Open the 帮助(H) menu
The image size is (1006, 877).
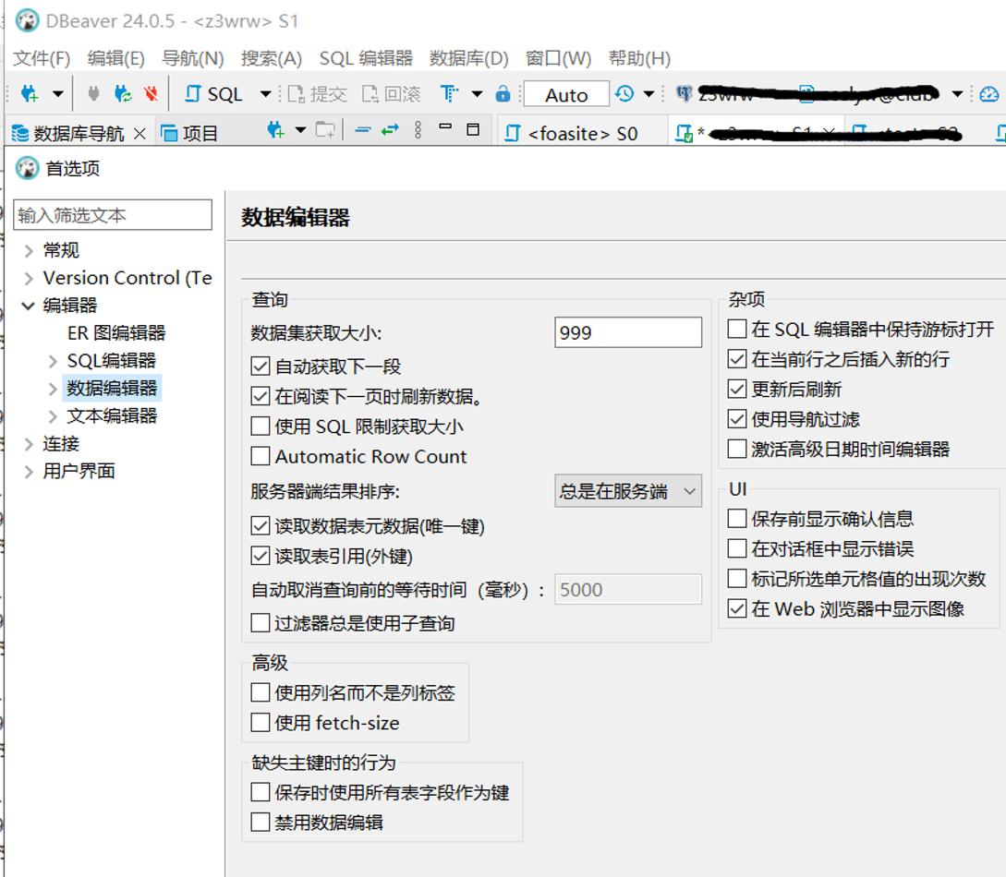[639, 58]
